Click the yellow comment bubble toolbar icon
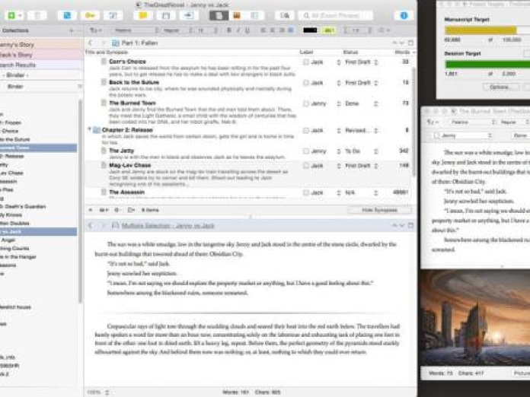 click(x=142, y=15)
